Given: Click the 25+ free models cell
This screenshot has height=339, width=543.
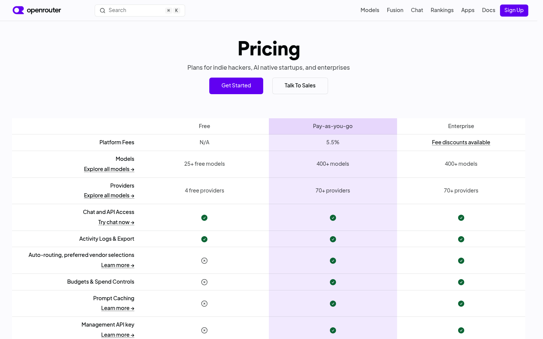Looking at the screenshot, I should click(204, 164).
